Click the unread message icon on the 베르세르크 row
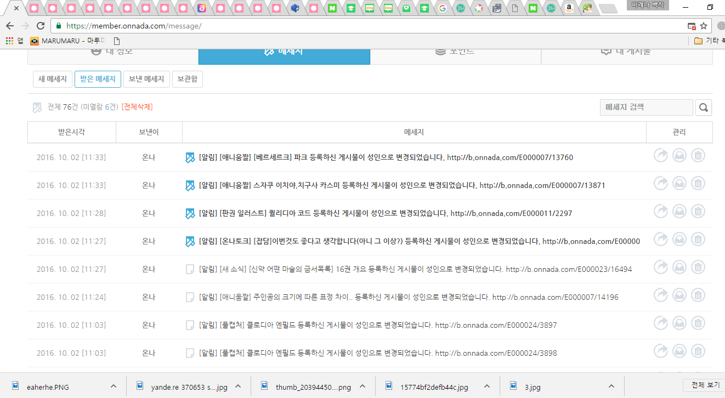The image size is (725, 398). pyautogui.click(x=190, y=158)
